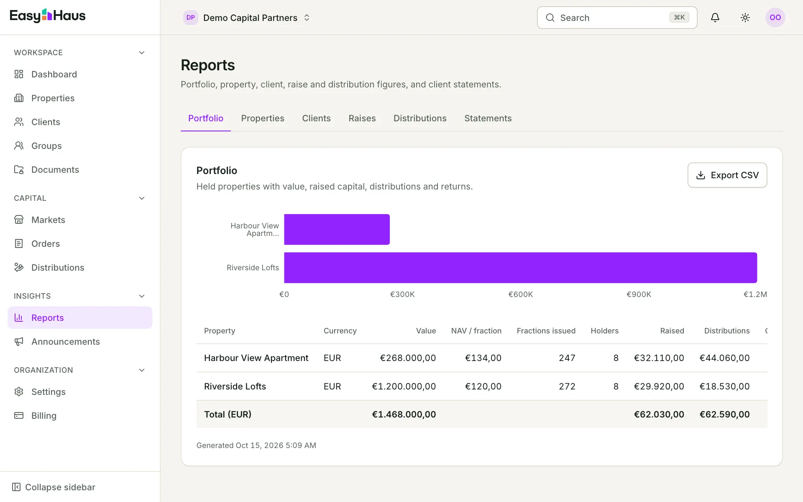Image resolution: width=803 pixels, height=502 pixels.
Task: Collapse the INSIGHTS section chevron
Action: [142, 296]
